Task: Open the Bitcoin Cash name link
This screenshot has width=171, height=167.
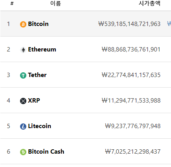Action: [x=46, y=152]
